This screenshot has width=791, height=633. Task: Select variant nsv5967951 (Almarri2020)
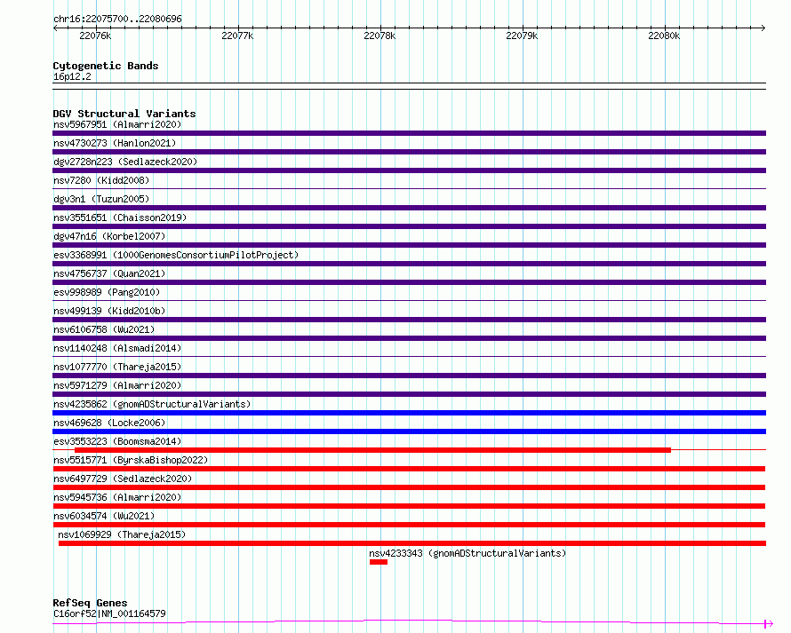(x=117, y=124)
